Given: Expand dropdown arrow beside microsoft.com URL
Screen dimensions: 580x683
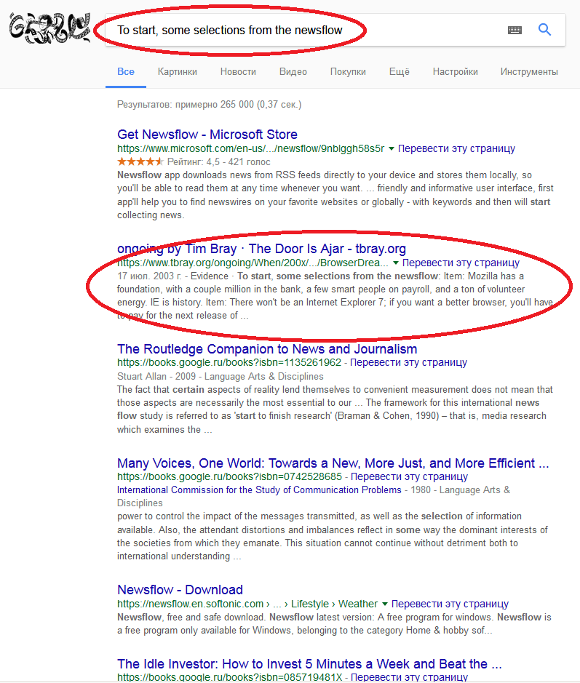Looking at the screenshot, I should click(392, 149).
